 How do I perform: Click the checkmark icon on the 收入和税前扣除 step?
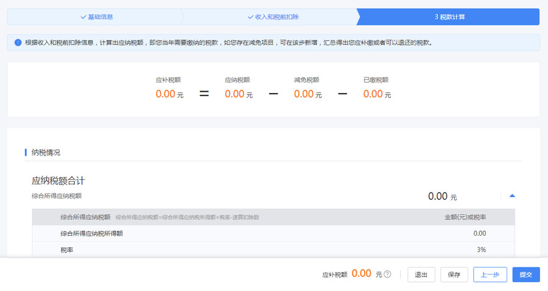pyautogui.click(x=250, y=17)
